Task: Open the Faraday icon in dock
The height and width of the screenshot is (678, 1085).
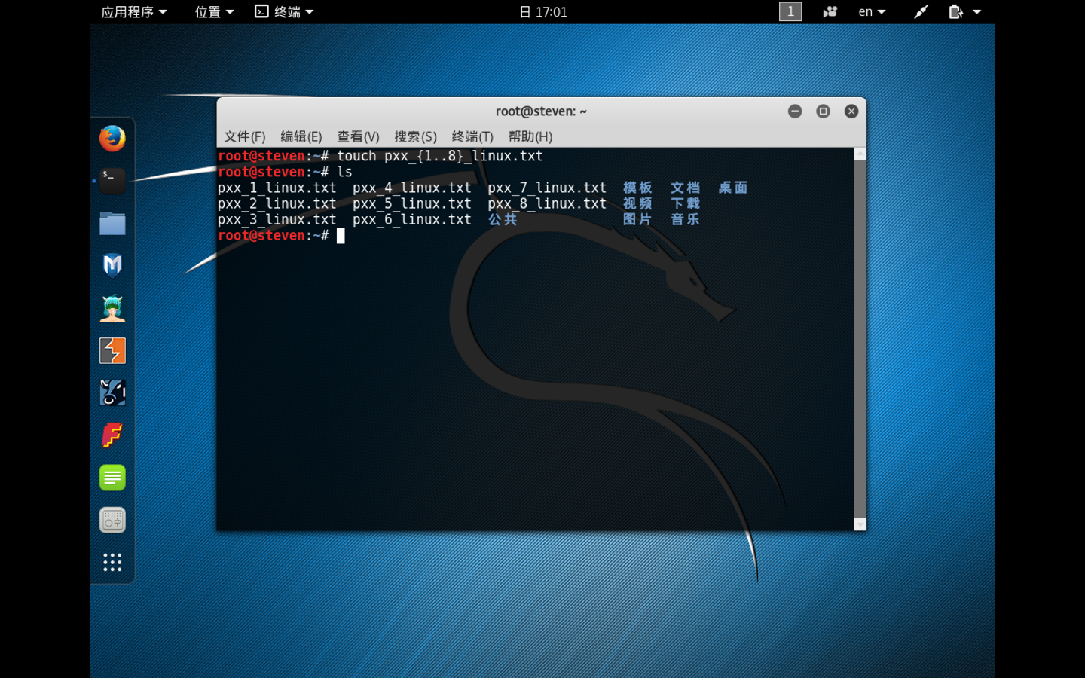Action: 112,435
